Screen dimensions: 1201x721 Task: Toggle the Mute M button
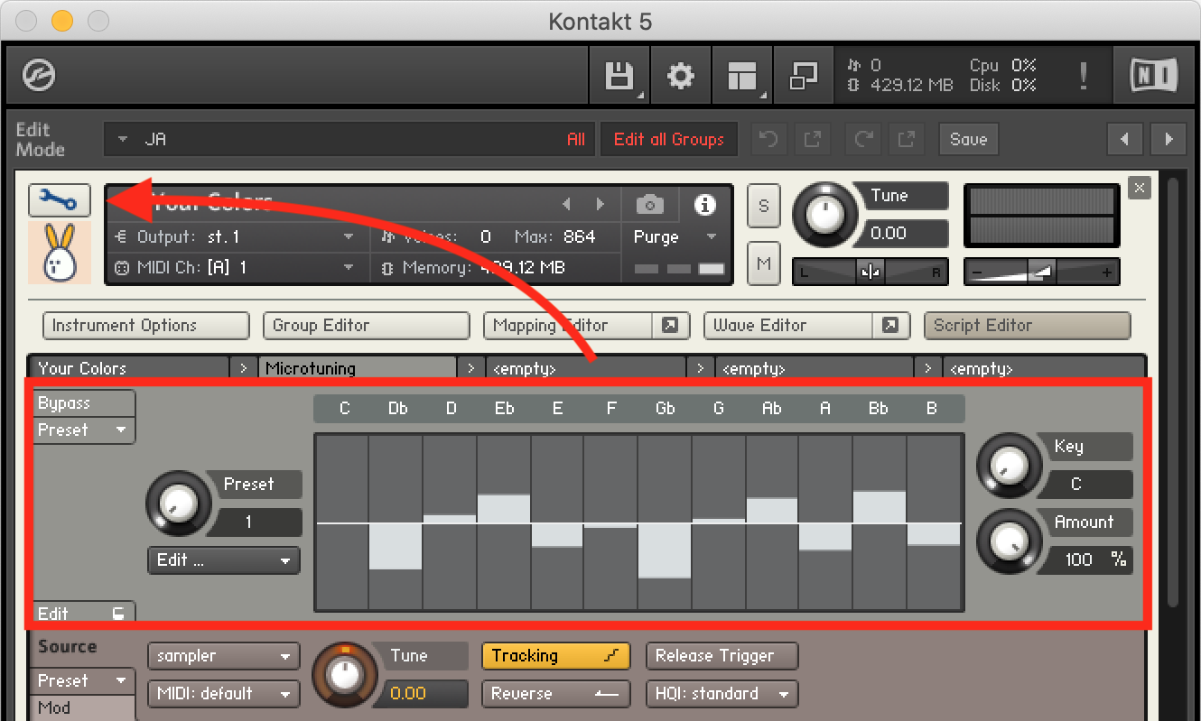[764, 263]
